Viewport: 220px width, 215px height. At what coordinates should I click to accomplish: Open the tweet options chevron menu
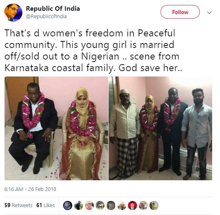pos(209,13)
